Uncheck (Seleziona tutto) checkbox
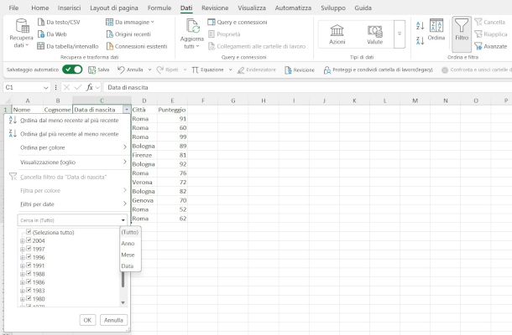The image size is (512, 335). [x=29, y=232]
